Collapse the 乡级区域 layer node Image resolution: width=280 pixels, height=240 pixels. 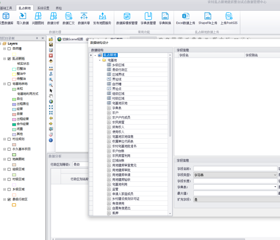tap(5, 189)
